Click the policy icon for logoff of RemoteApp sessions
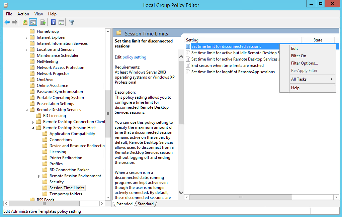The height and width of the screenshot is (217, 342). pyautogui.click(x=188, y=72)
